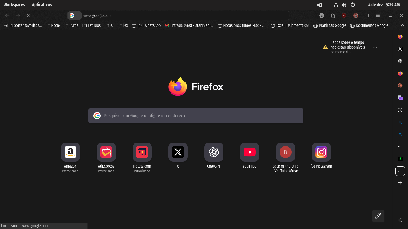408x229 pixels.
Task: Toggle the sidebar with the toolbar button
Action: [x=367, y=16]
